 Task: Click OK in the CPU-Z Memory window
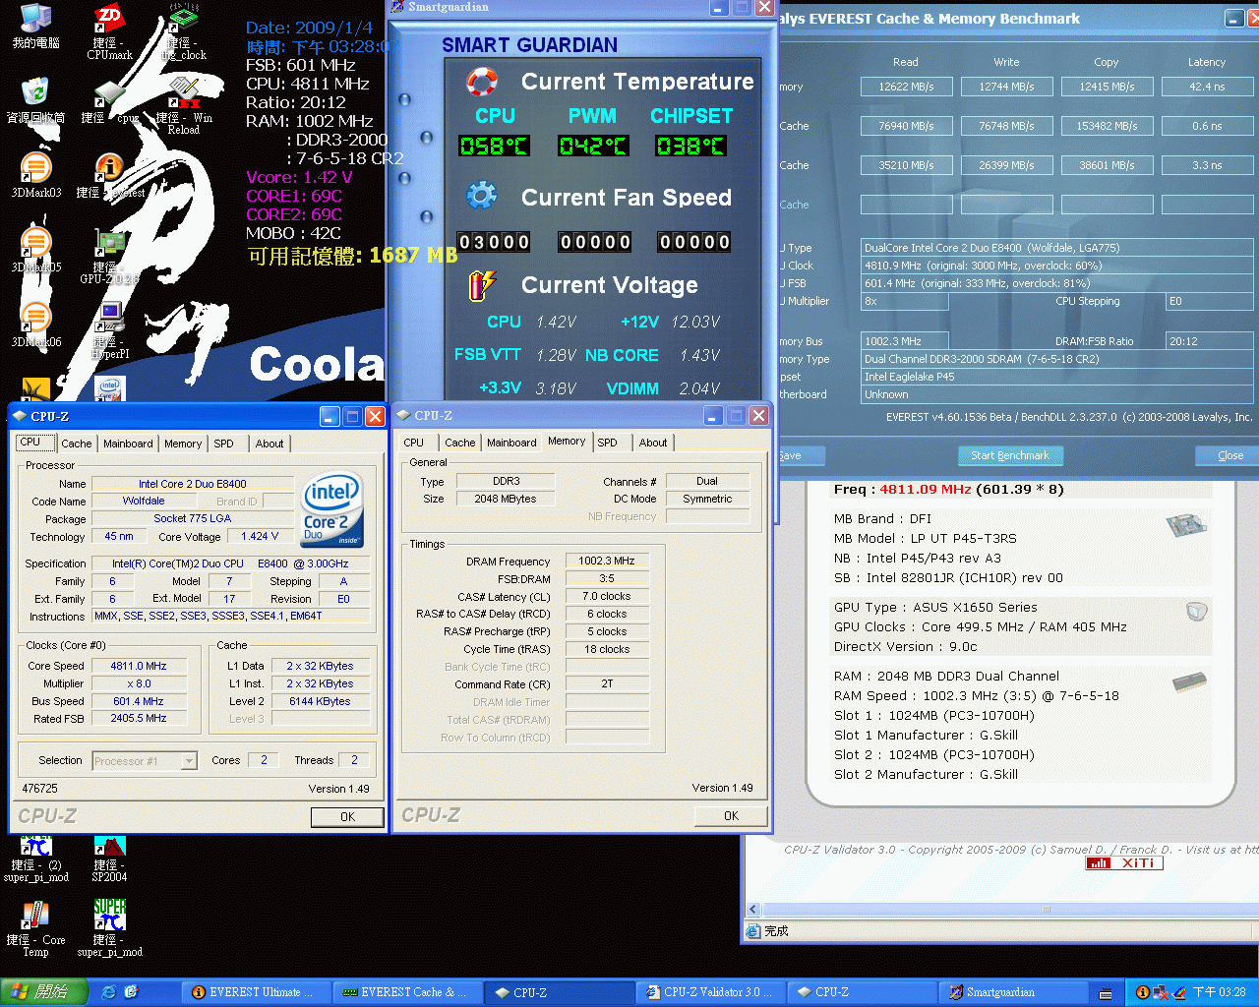tap(731, 815)
